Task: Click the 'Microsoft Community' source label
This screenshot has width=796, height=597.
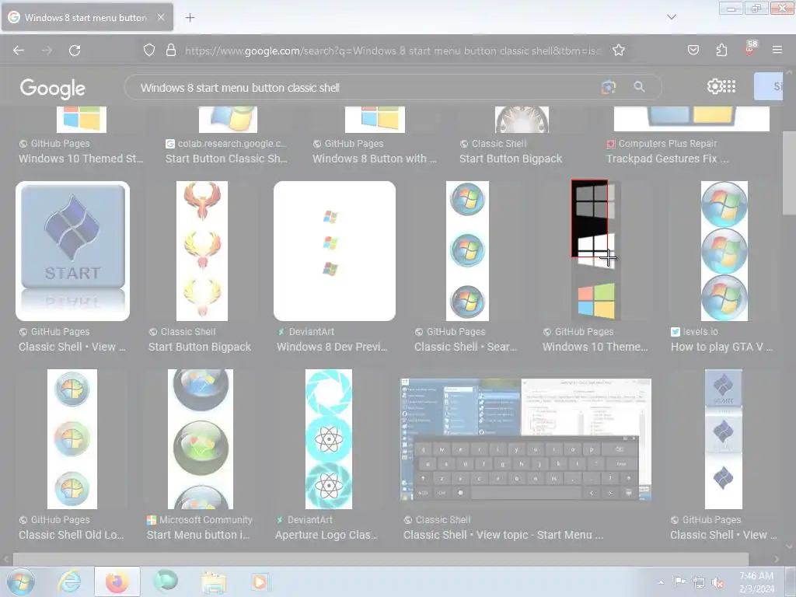Action: (x=205, y=520)
